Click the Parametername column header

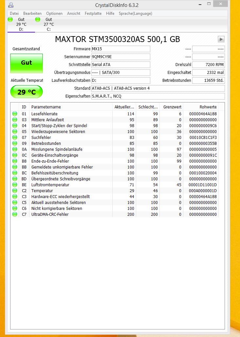coord(71,107)
